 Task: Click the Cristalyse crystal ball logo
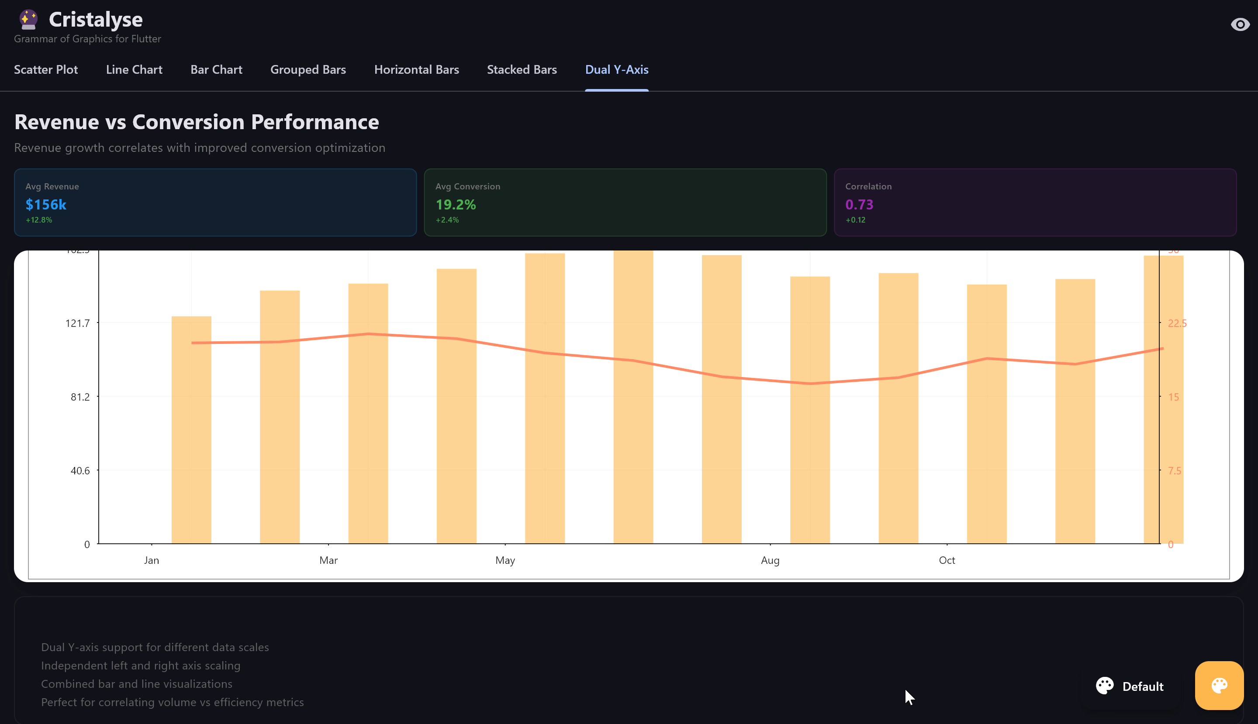click(x=28, y=19)
